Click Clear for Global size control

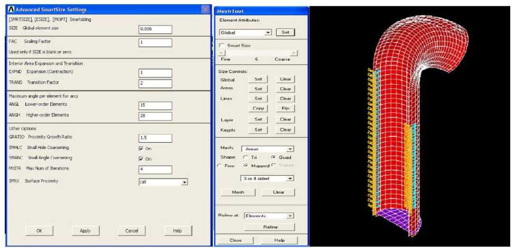[285, 80]
